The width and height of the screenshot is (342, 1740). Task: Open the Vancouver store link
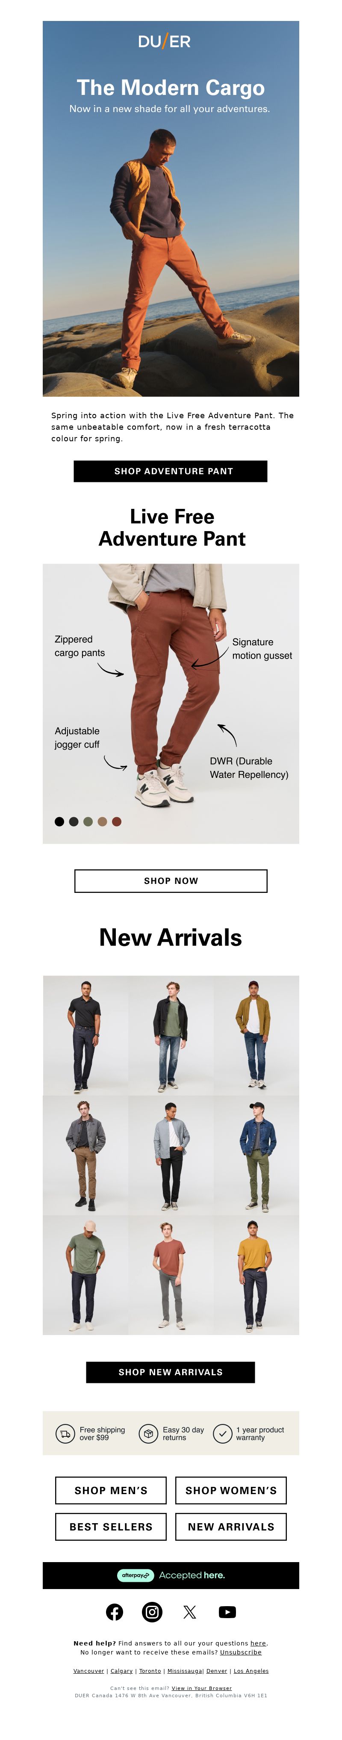click(88, 1671)
